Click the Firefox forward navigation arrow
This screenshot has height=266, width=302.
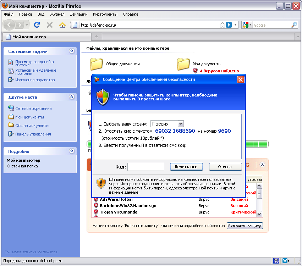pyautogui.click(x=20, y=25)
